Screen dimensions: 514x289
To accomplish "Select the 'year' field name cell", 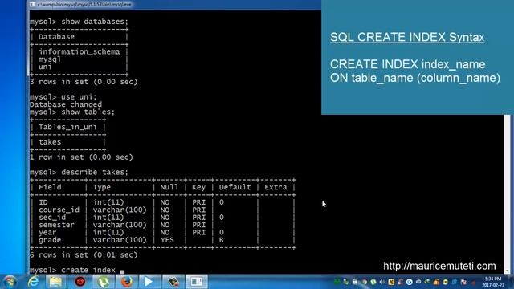I will (x=47, y=233).
